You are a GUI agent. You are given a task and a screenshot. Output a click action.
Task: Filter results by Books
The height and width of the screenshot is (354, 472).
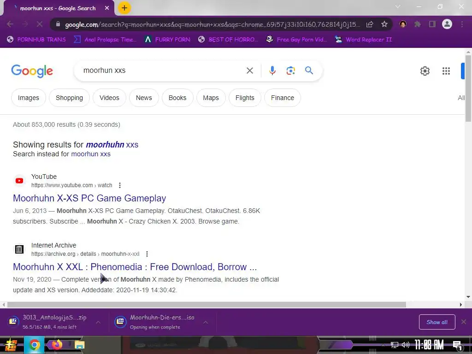177,98
